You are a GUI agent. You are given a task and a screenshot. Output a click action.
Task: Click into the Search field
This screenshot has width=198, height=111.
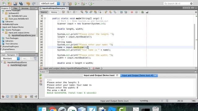[178, 3]
